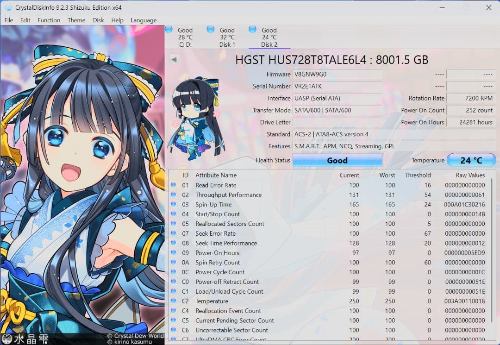Click the blue status orb for Disk 1
This screenshot has height=345, width=500.
coord(211,29)
